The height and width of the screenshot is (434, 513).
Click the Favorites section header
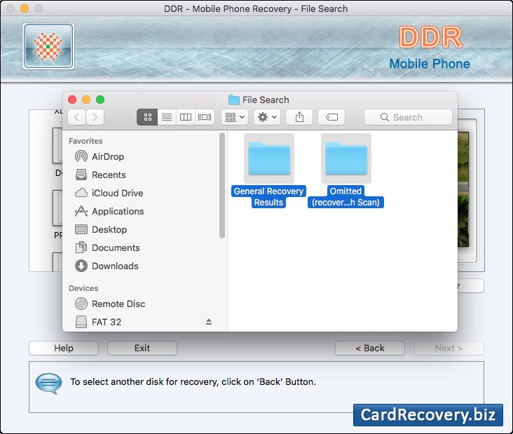click(x=85, y=141)
